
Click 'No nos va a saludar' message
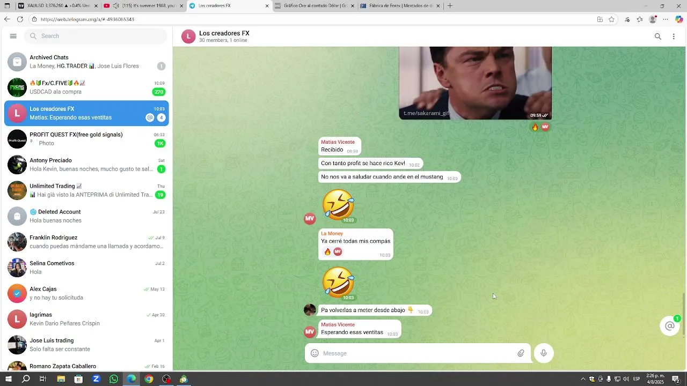click(x=389, y=177)
